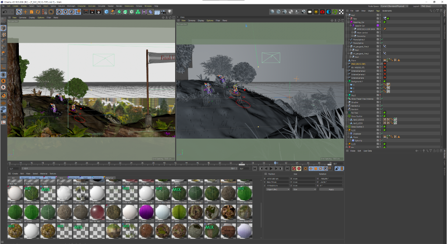Toggle the X-axis lock icon
Image resolution: width=447 pixels, height=244 pixels.
[x=59, y=12]
